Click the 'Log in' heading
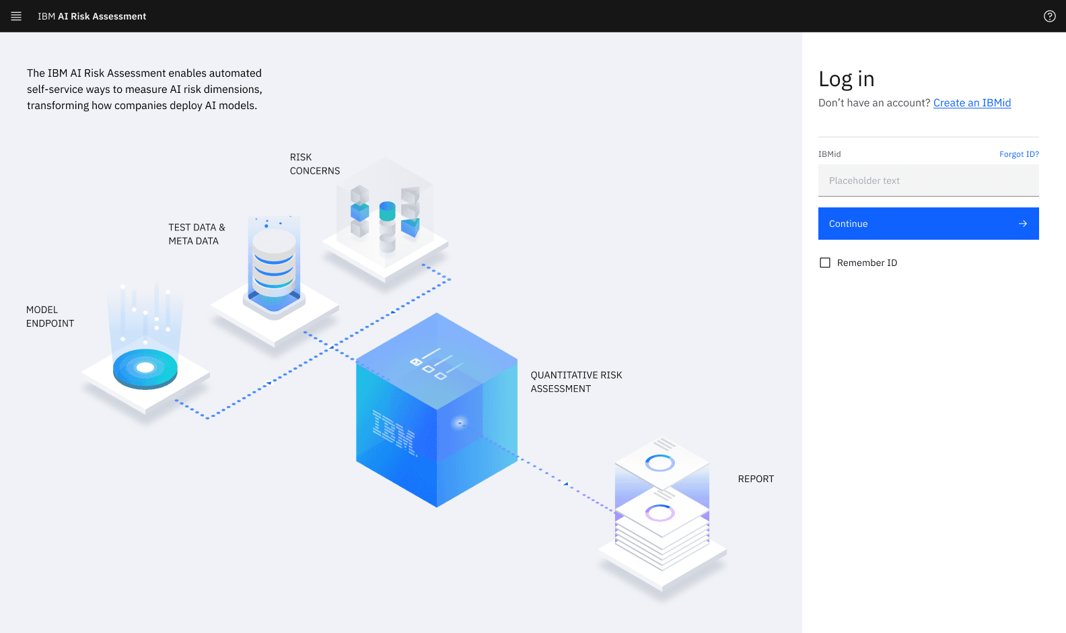Viewport: 1066px width, 633px height. coord(847,79)
